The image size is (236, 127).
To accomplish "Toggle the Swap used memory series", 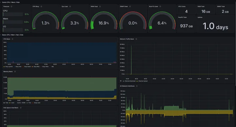I will click(37, 103).
